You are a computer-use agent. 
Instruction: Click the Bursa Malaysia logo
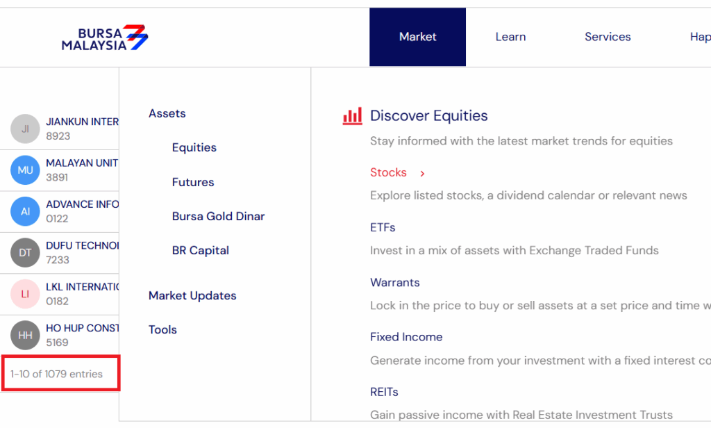coord(105,38)
